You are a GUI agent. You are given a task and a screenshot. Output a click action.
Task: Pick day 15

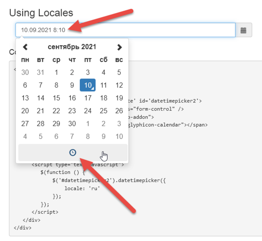pos(56,98)
